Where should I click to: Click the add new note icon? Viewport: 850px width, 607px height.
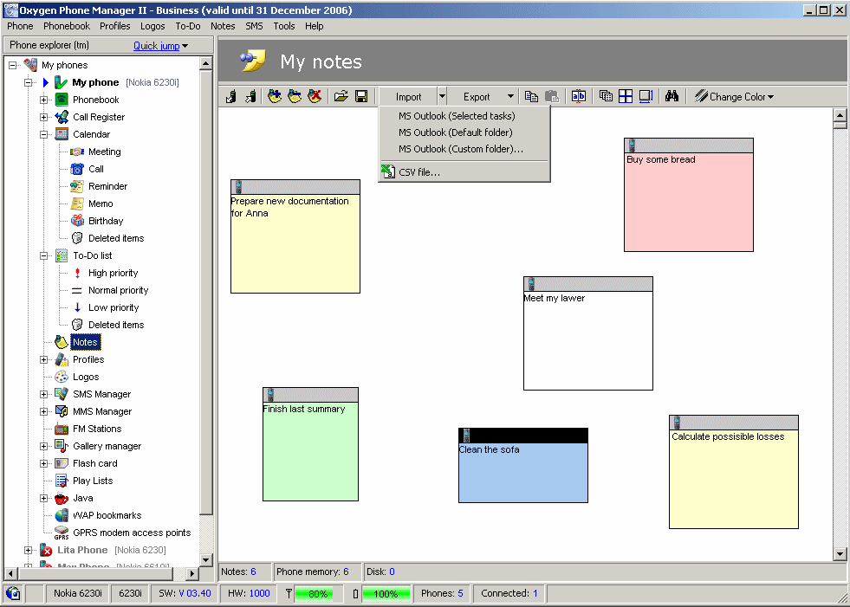click(275, 97)
